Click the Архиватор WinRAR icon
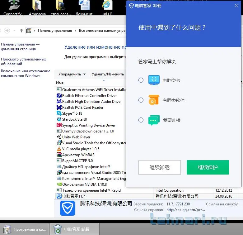 (59, 155)
